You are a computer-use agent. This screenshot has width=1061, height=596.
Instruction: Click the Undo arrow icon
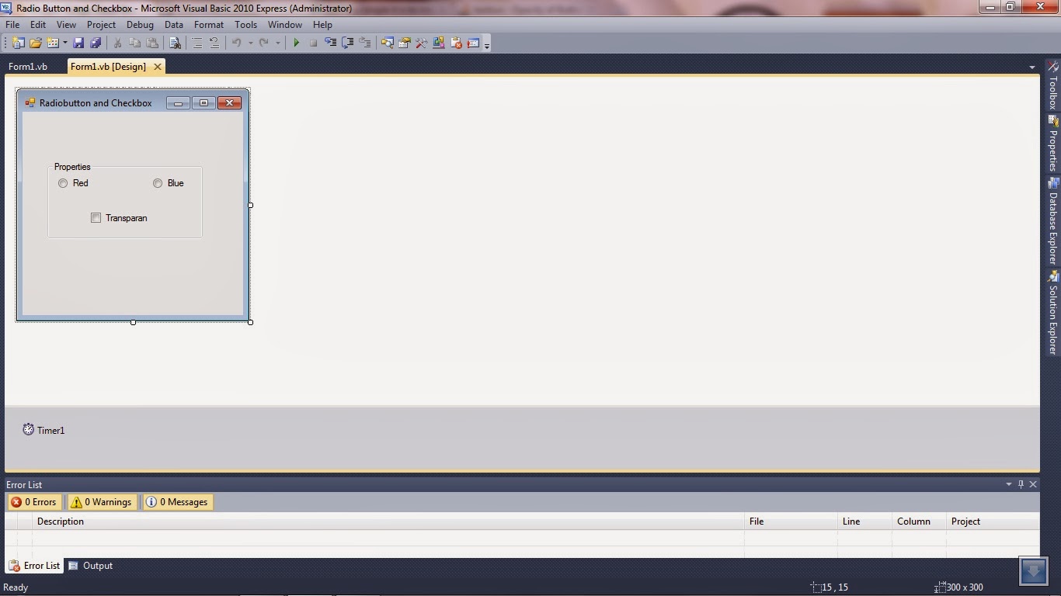pyautogui.click(x=237, y=43)
